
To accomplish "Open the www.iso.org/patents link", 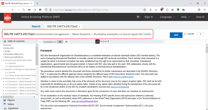I will (119, 87).
